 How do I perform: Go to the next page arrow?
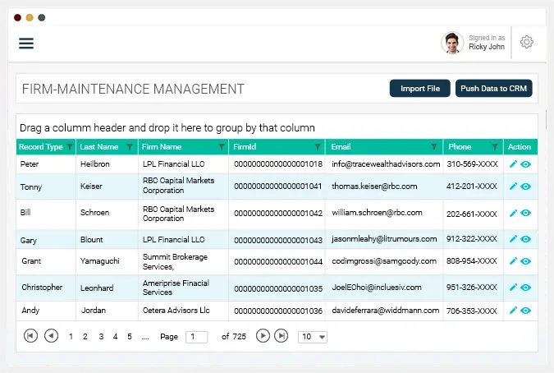[263, 336]
